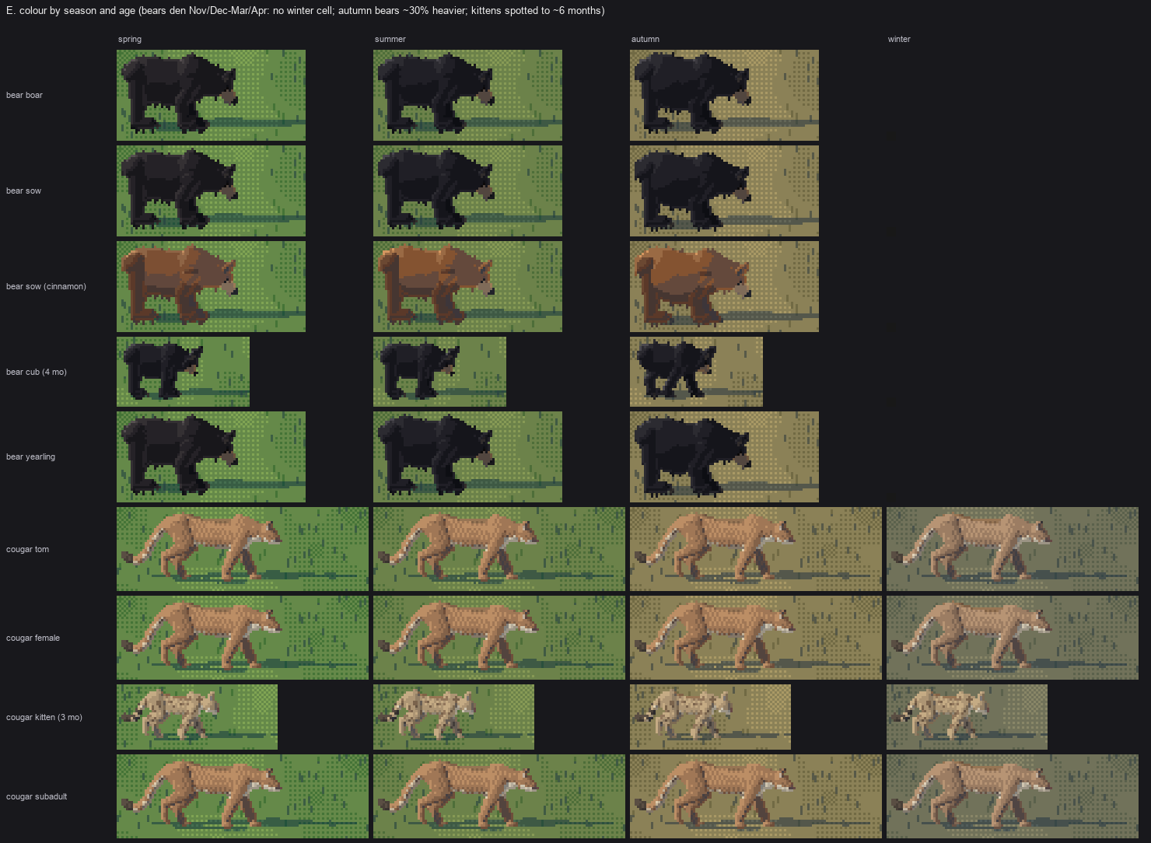Pick the cougar female spring sprite
This screenshot has height=843, width=1151.
(x=243, y=638)
